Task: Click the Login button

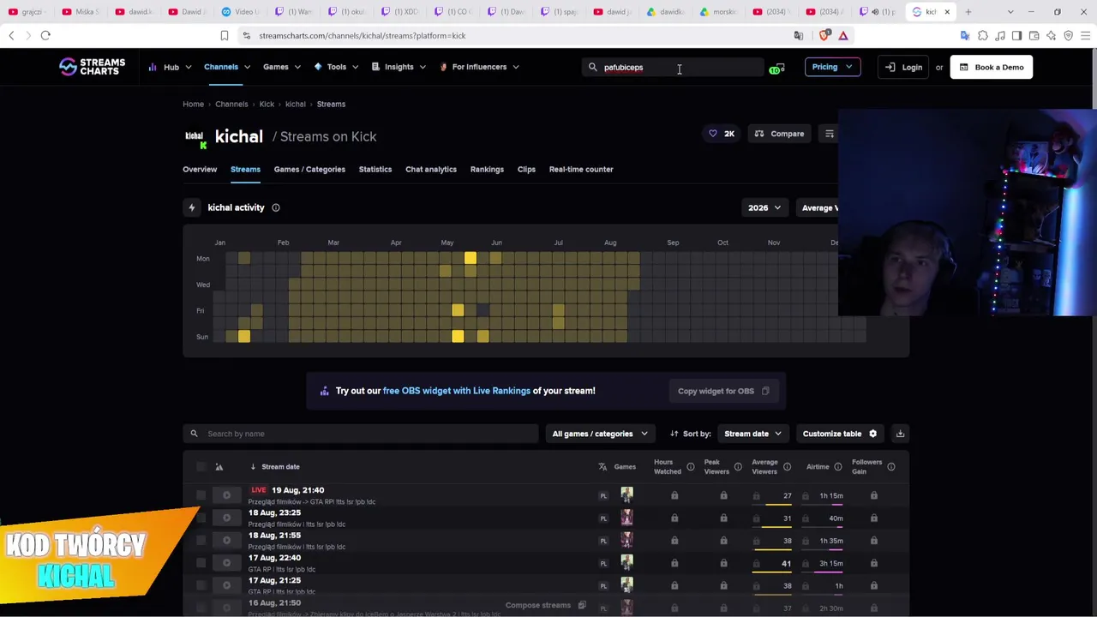Action: (x=904, y=67)
